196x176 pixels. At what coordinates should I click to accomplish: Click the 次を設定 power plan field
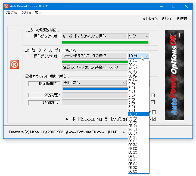click(x=95, y=95)
